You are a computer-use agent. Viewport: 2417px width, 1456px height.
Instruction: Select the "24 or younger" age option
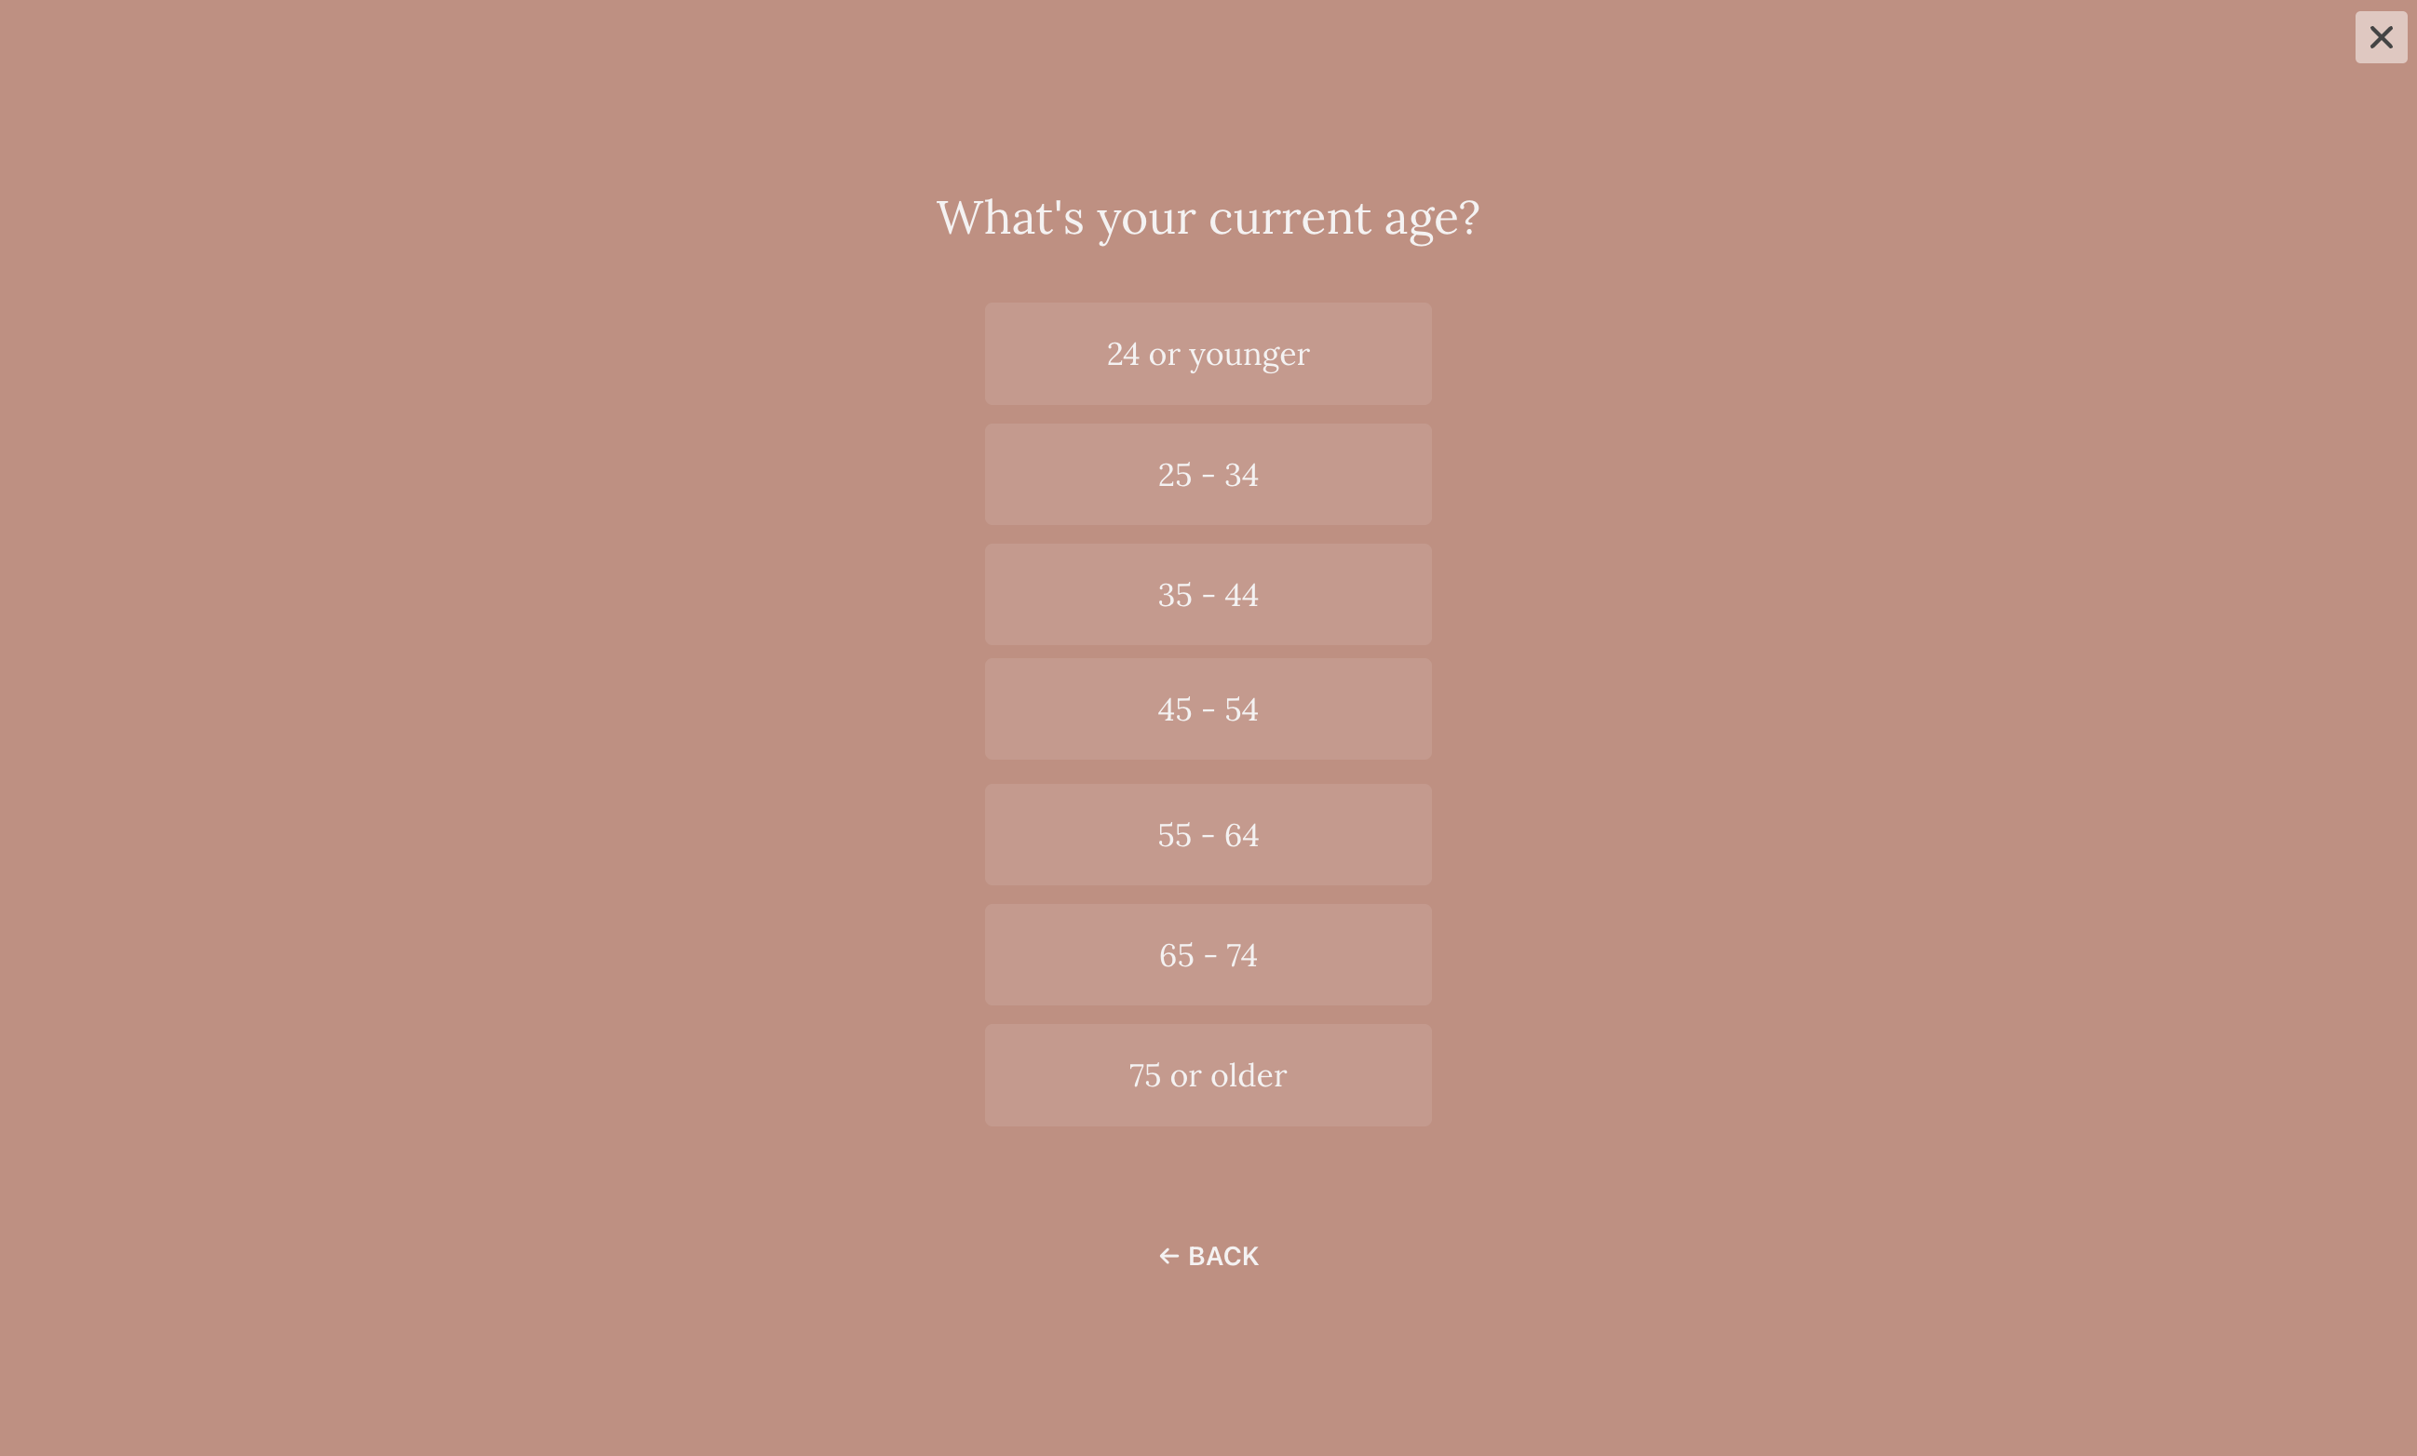coord(1208,353)
